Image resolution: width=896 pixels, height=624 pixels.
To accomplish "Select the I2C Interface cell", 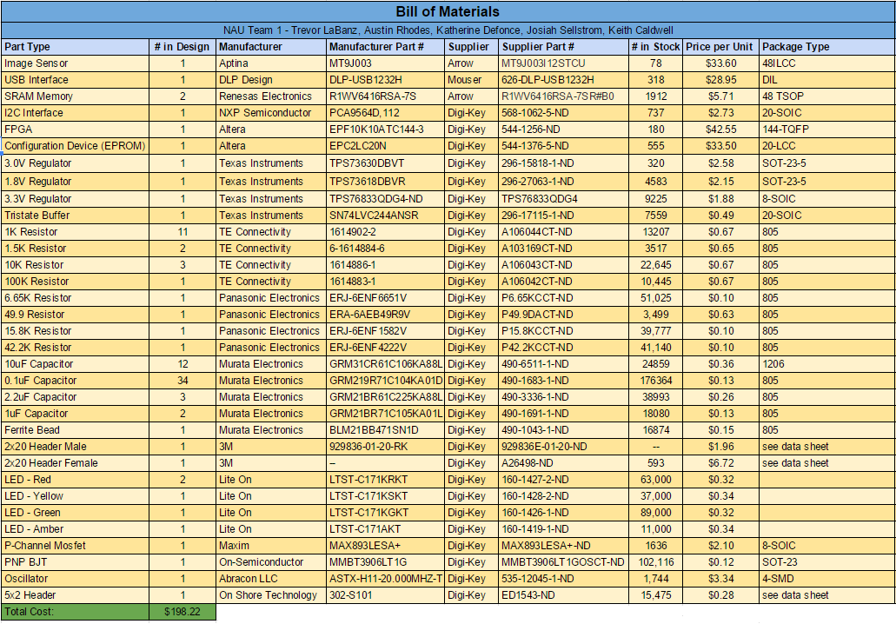I will (75, 113).
